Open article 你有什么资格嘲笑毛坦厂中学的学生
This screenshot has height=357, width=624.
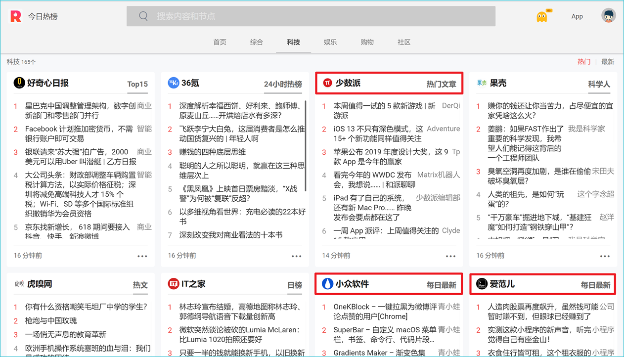click(x=86, y=307)
